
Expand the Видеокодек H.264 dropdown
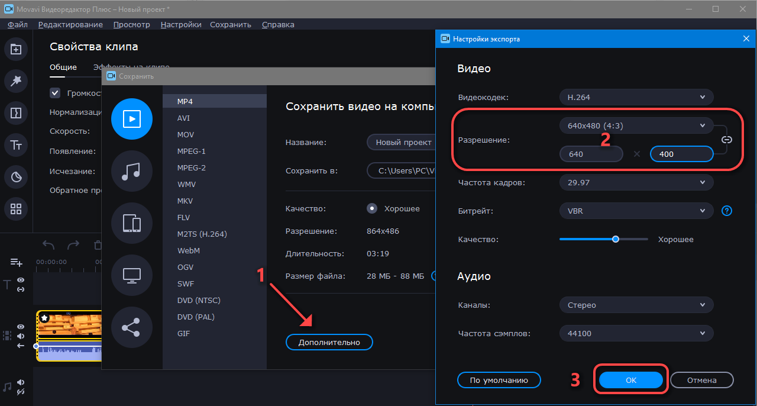636,97
